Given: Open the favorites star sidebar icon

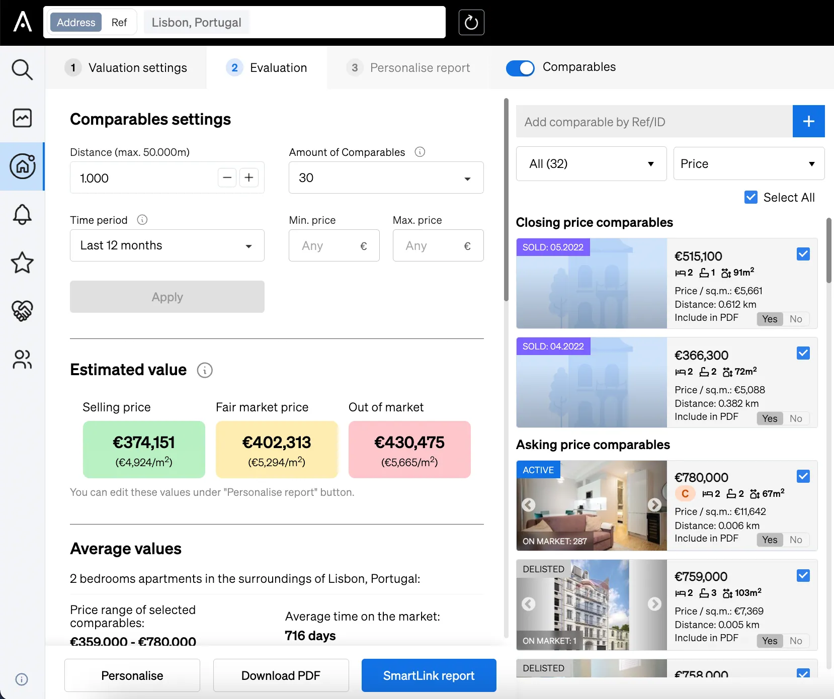Looking at the screenshot, I should pyautogui.click(x=22, y=263).
